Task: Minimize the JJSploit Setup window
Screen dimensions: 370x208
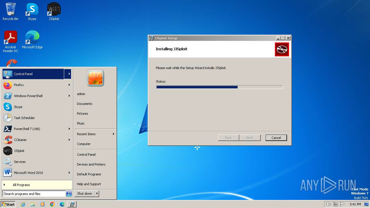Action: click(x=278, y=38)
